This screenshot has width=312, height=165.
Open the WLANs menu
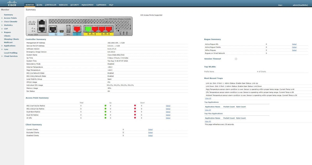click(x=40, y=5)
